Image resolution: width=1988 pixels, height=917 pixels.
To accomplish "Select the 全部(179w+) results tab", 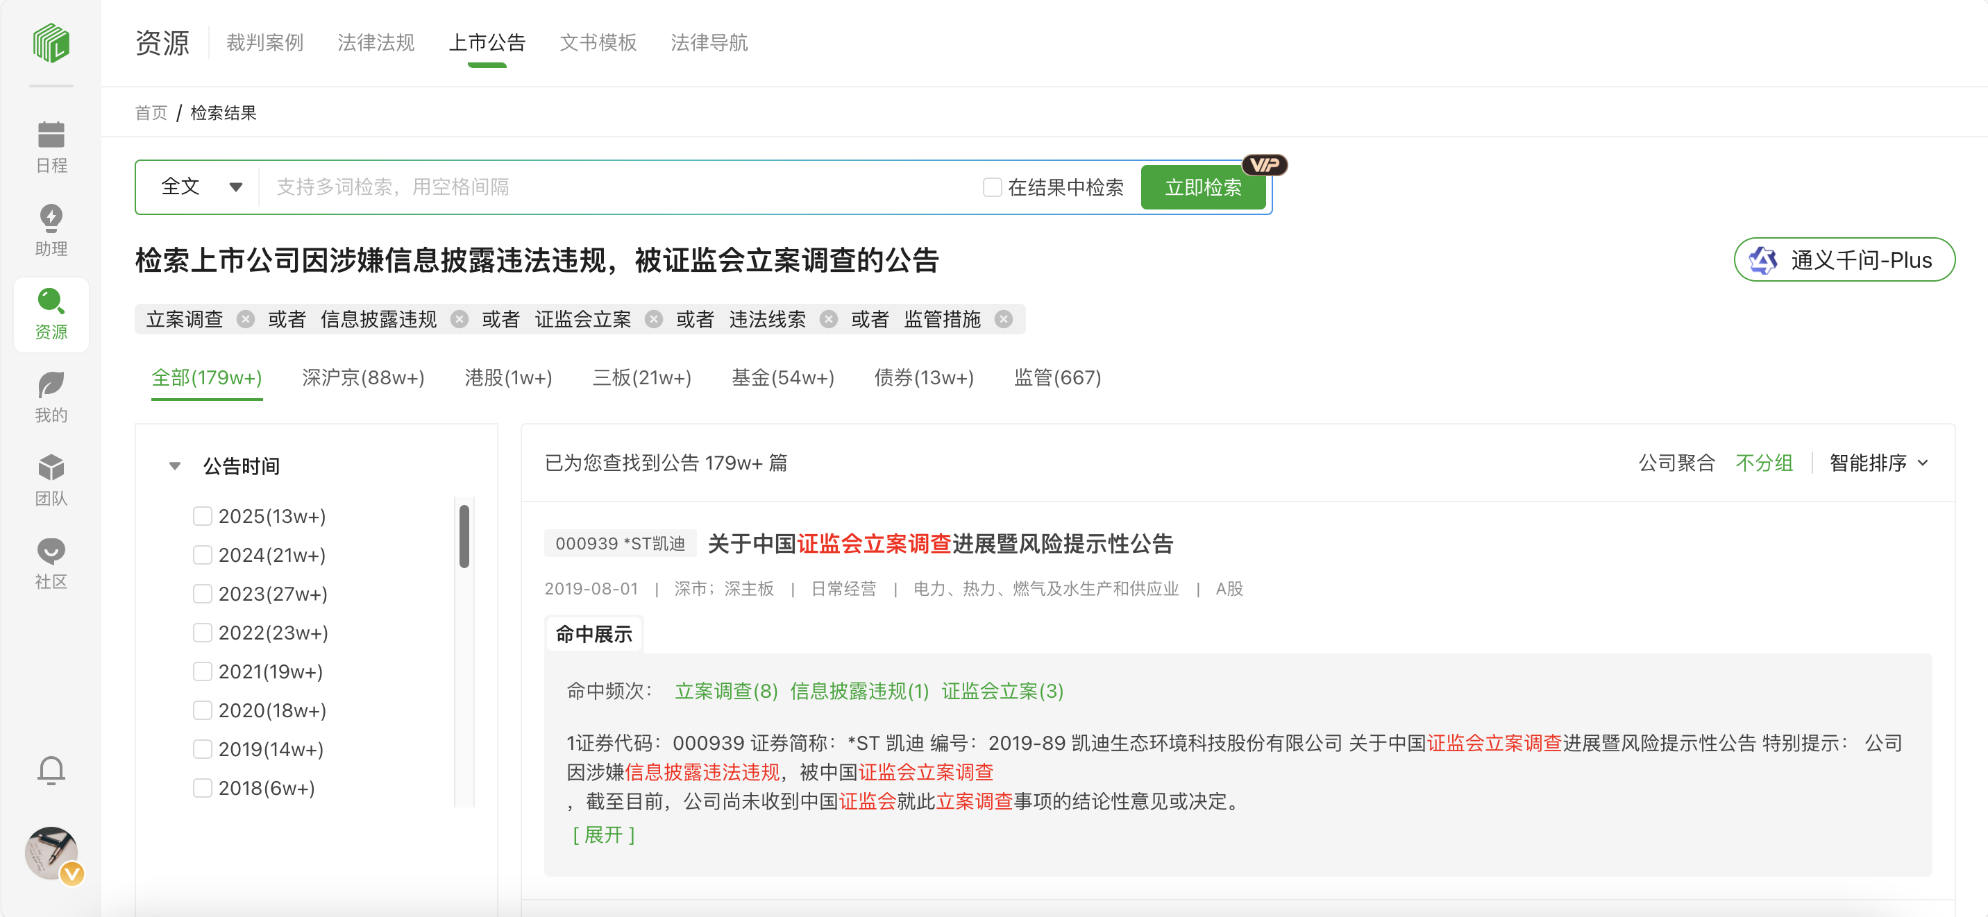I will [207, 378].
